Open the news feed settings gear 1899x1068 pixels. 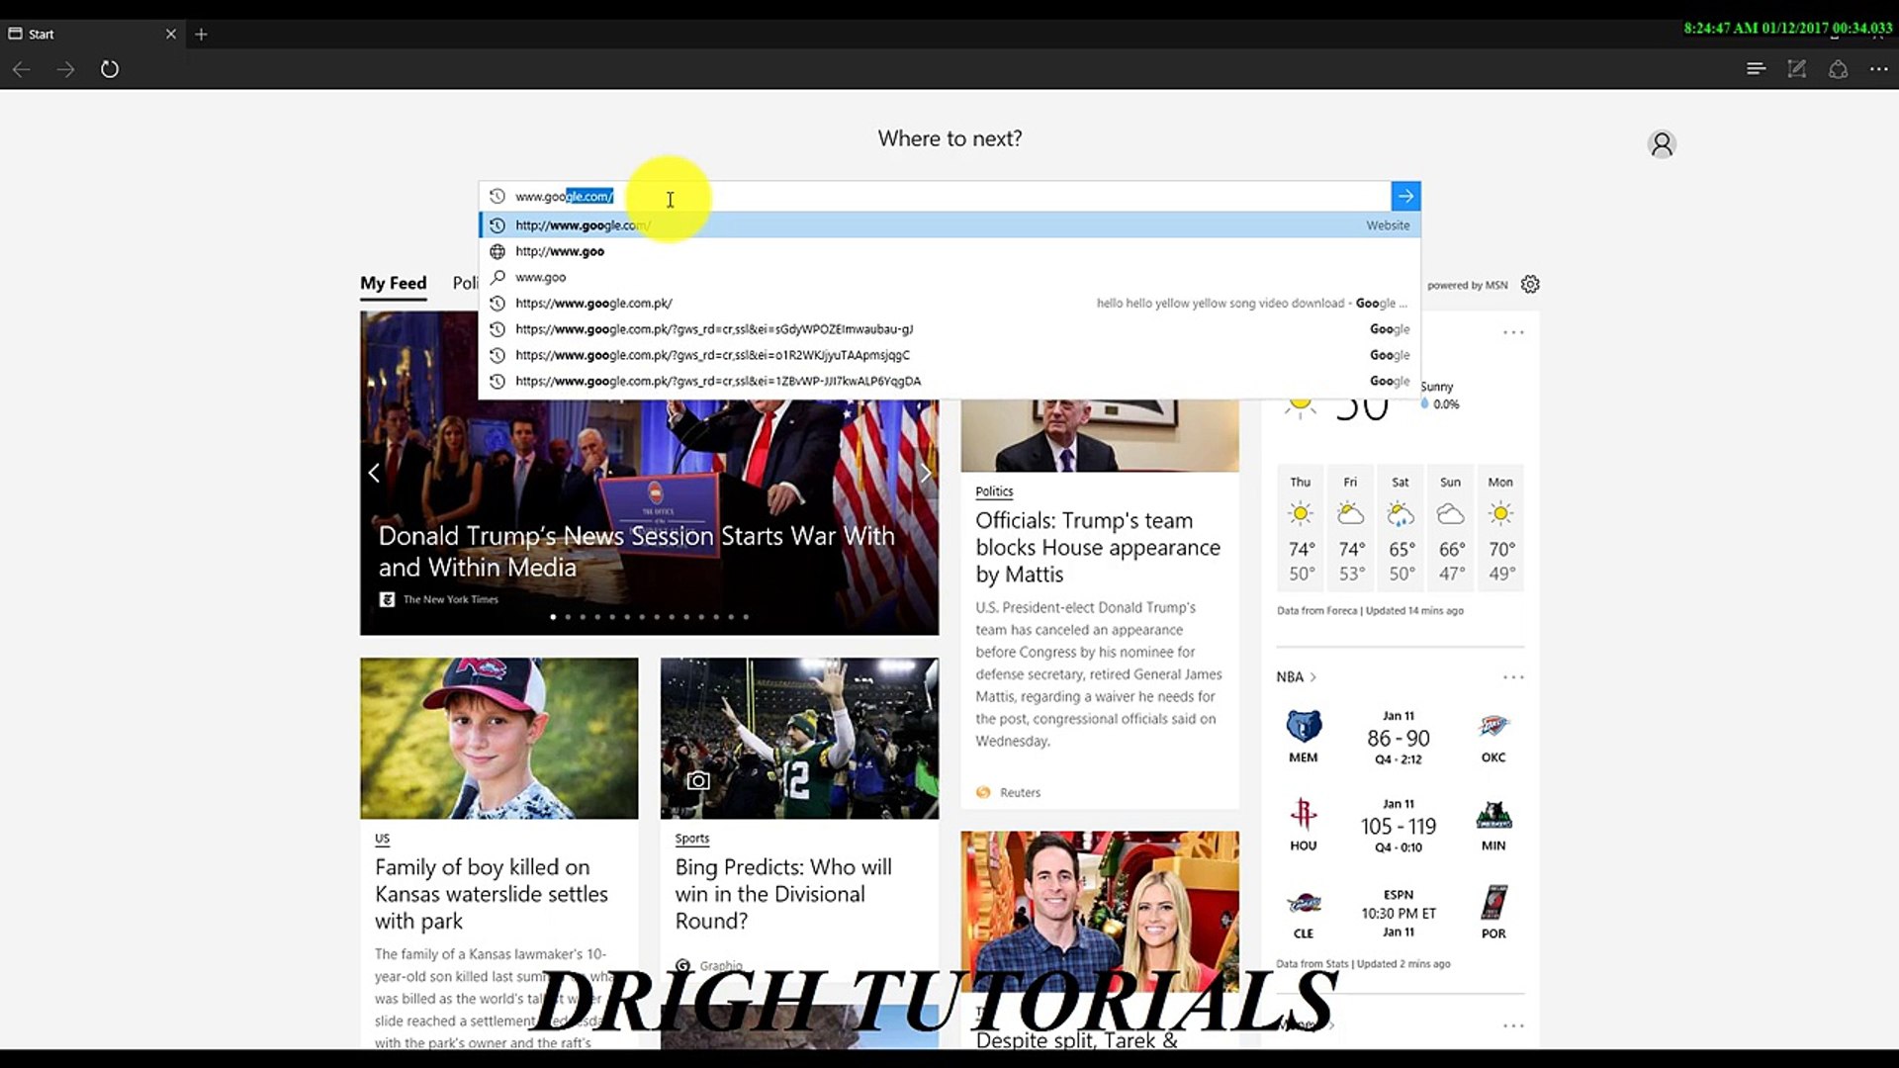1530,284
